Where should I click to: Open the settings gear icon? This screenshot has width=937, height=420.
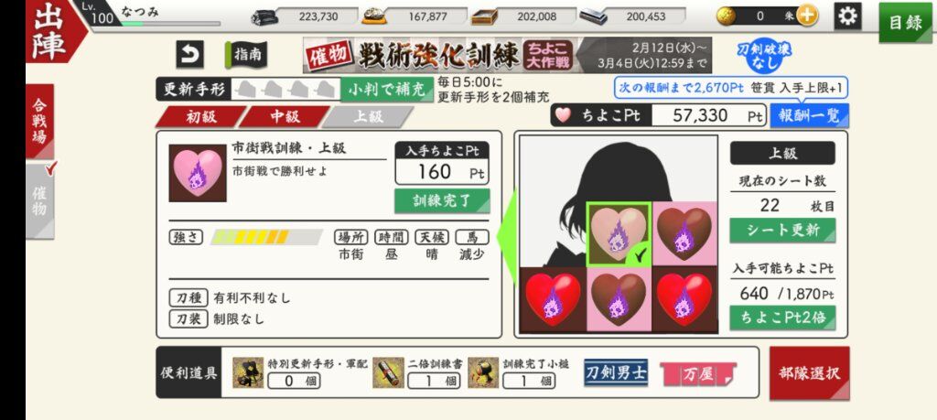point(846,16)
